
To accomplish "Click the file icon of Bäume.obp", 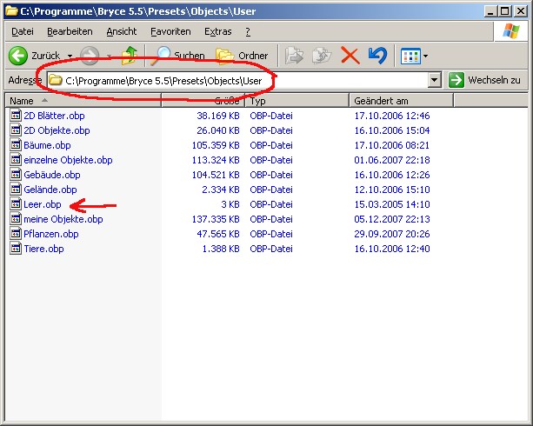I will (16, 145).
